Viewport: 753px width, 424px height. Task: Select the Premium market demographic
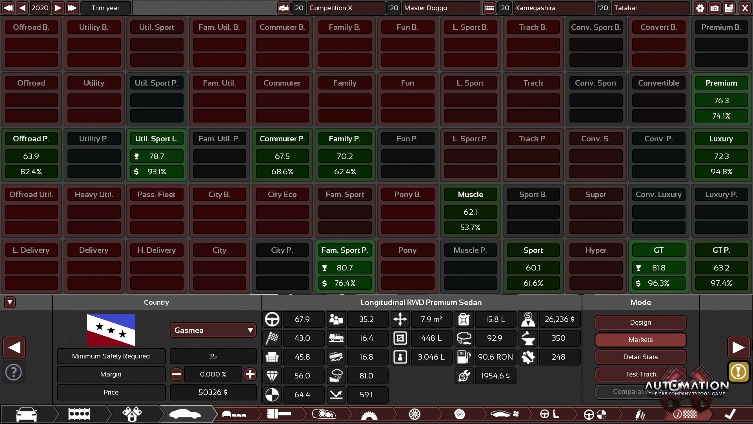tap(721, 83)
